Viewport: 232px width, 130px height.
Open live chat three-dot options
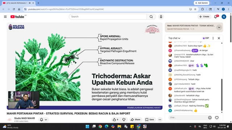(213, 38)
